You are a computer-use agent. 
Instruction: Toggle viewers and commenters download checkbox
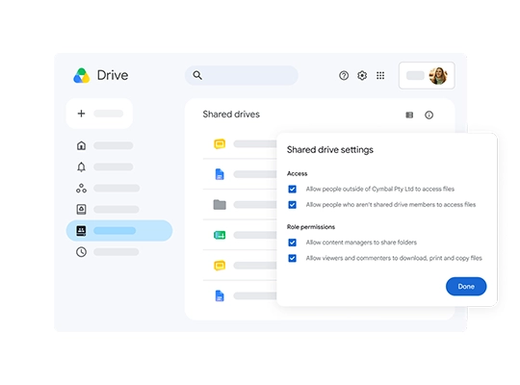292,258
